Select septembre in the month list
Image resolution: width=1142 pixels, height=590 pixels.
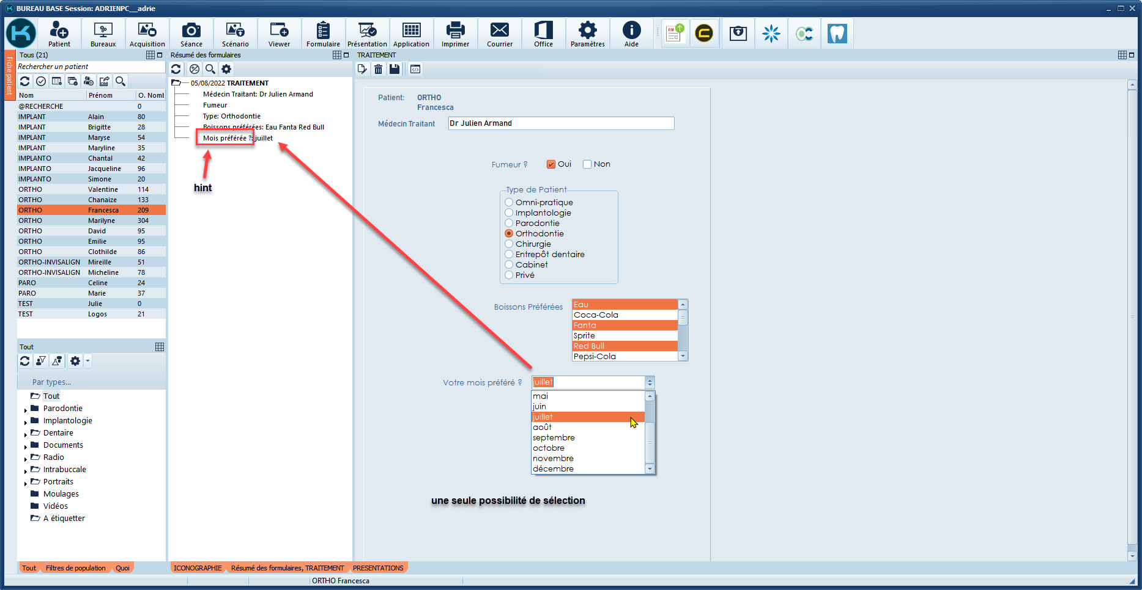(x=554, y=438)
